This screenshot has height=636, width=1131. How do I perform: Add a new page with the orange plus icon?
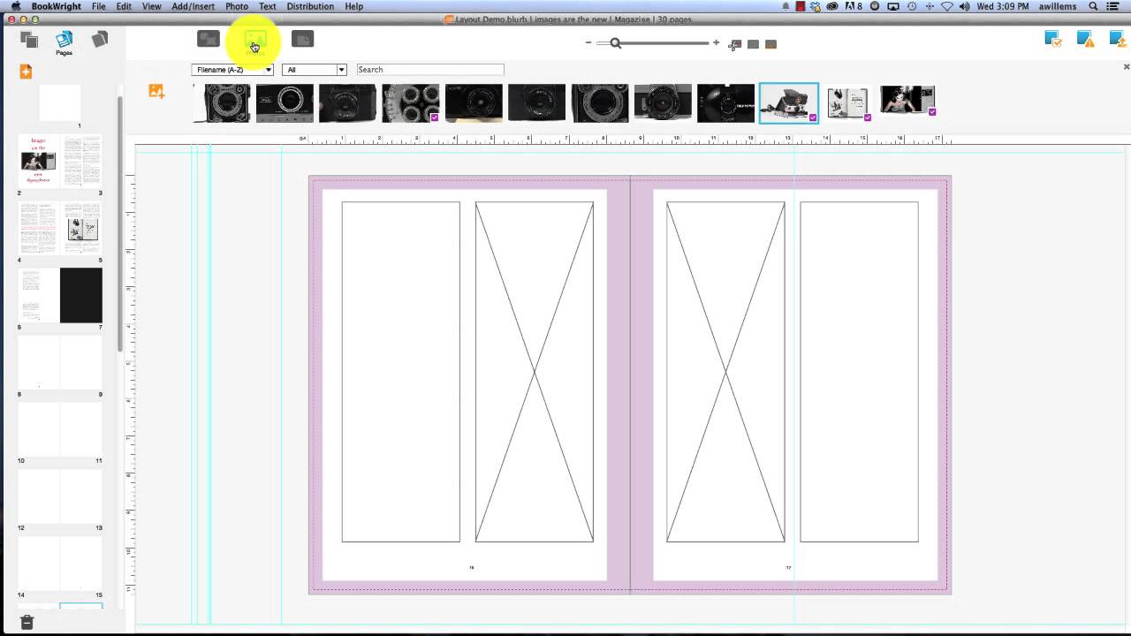[x=26, y=72]
